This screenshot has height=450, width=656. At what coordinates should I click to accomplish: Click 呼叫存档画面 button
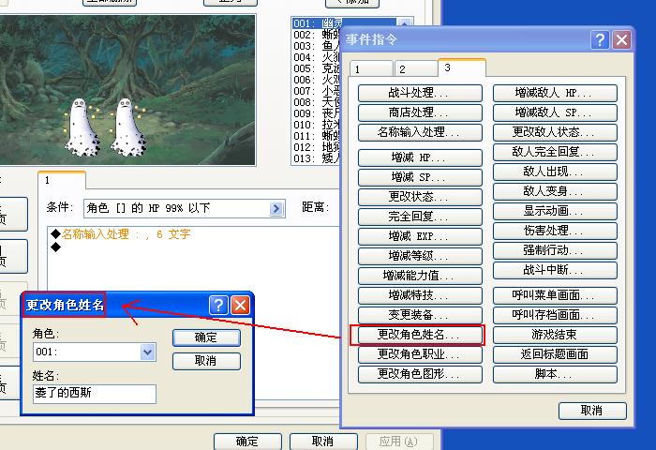(x=555, y=315)
